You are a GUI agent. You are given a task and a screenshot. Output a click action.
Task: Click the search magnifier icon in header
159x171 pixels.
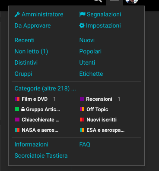[x=98, y=1]
